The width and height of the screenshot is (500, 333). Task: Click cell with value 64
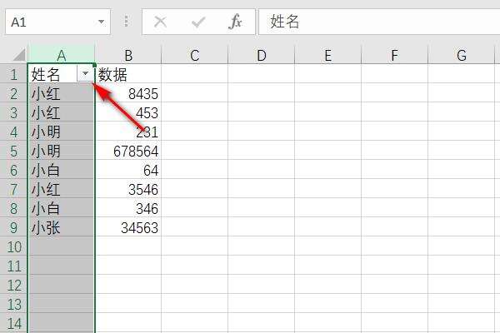tap(128, 170)
